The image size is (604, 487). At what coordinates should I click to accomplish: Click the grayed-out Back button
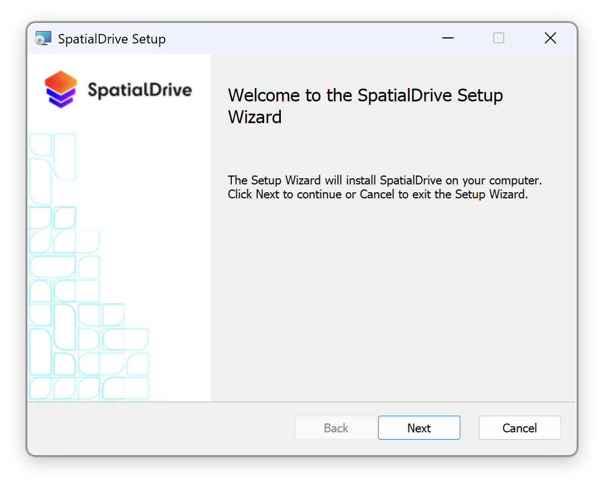(336, 428)
